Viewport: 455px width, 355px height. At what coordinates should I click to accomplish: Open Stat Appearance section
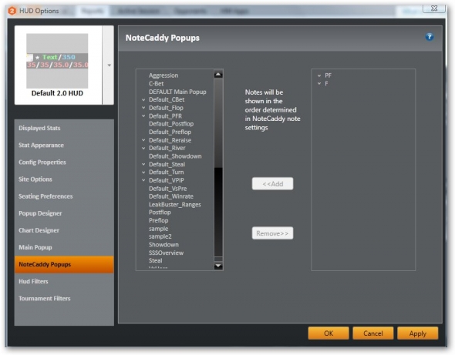pyautogui.click(x=64, y=146)
